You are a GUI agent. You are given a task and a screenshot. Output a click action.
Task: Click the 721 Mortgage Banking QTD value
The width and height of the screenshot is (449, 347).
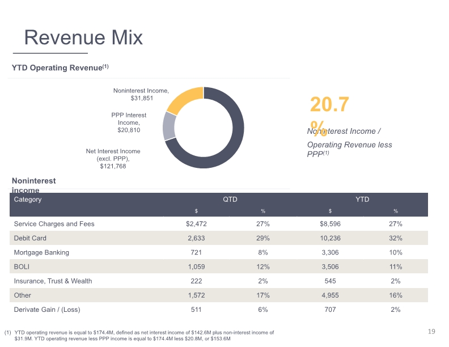coord(196,252)
